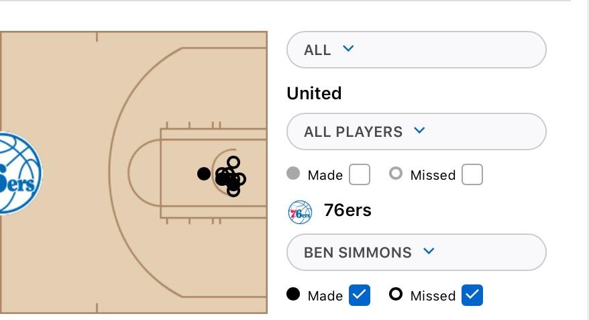Click the 76ers team name label
Image resolution: width=589 pixels, height=320 pixels.
coord(347,211)
